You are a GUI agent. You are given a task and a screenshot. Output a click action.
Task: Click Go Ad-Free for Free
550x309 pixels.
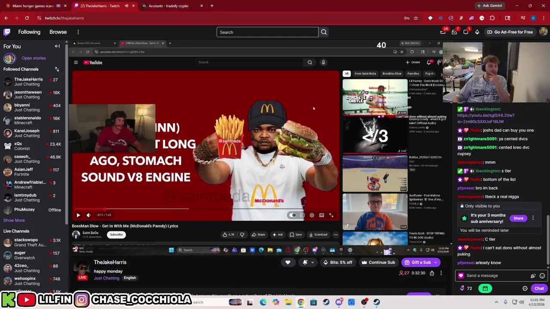tap(510, 32)
